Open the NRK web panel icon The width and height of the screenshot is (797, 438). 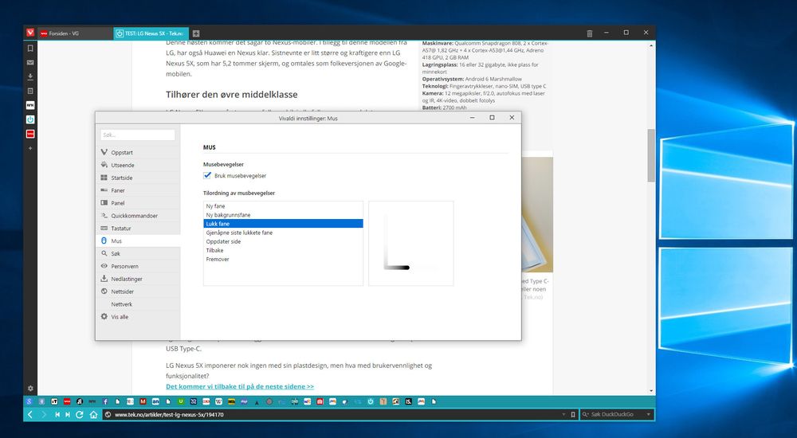(x=30, y=105)
